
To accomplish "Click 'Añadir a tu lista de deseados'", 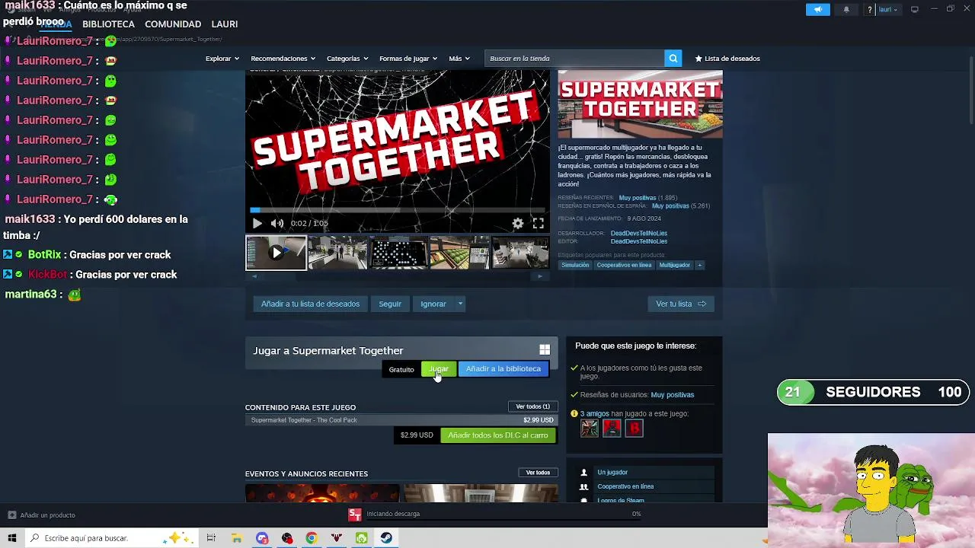I will 310,304.
